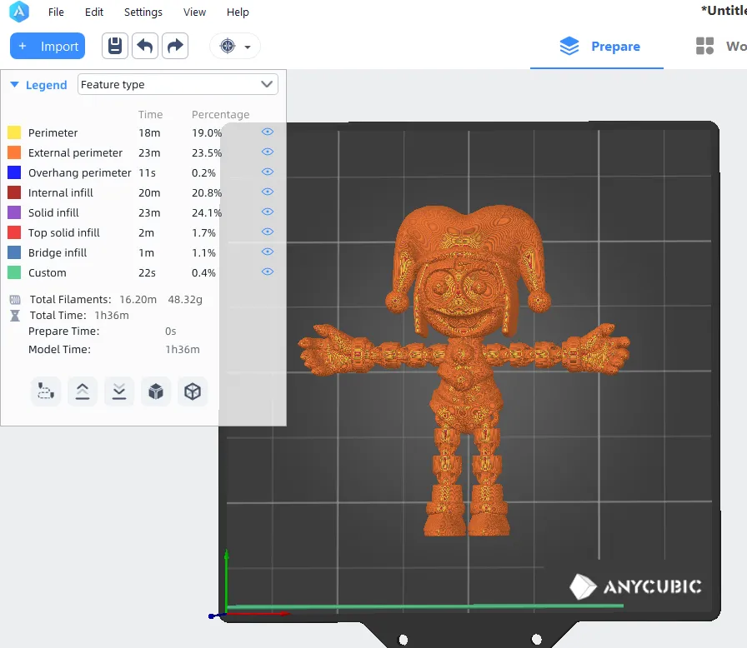Open the Settings menu
This screenshot has width=747, height=648.
click(x=143, y=12)
